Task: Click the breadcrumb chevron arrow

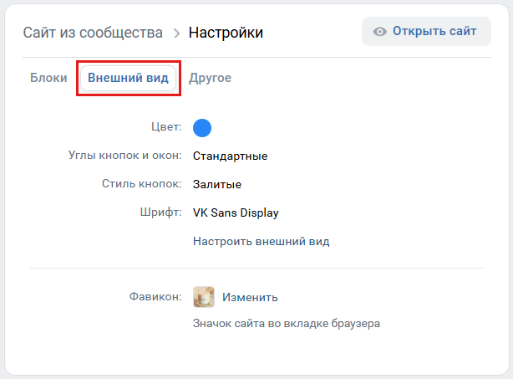Action: point(176,33)
